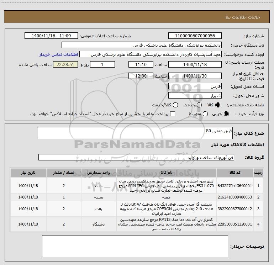Click the delivery city field شیراز

point(195,96)
